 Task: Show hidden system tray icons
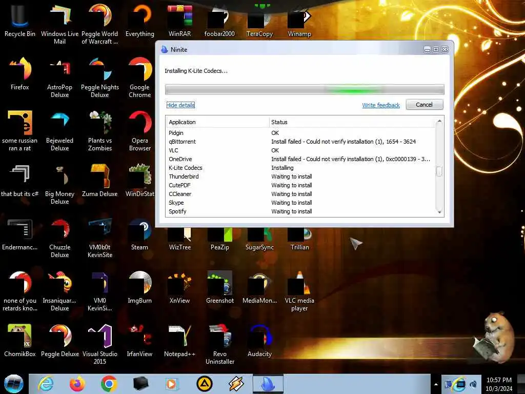click(x=436, y=384)
